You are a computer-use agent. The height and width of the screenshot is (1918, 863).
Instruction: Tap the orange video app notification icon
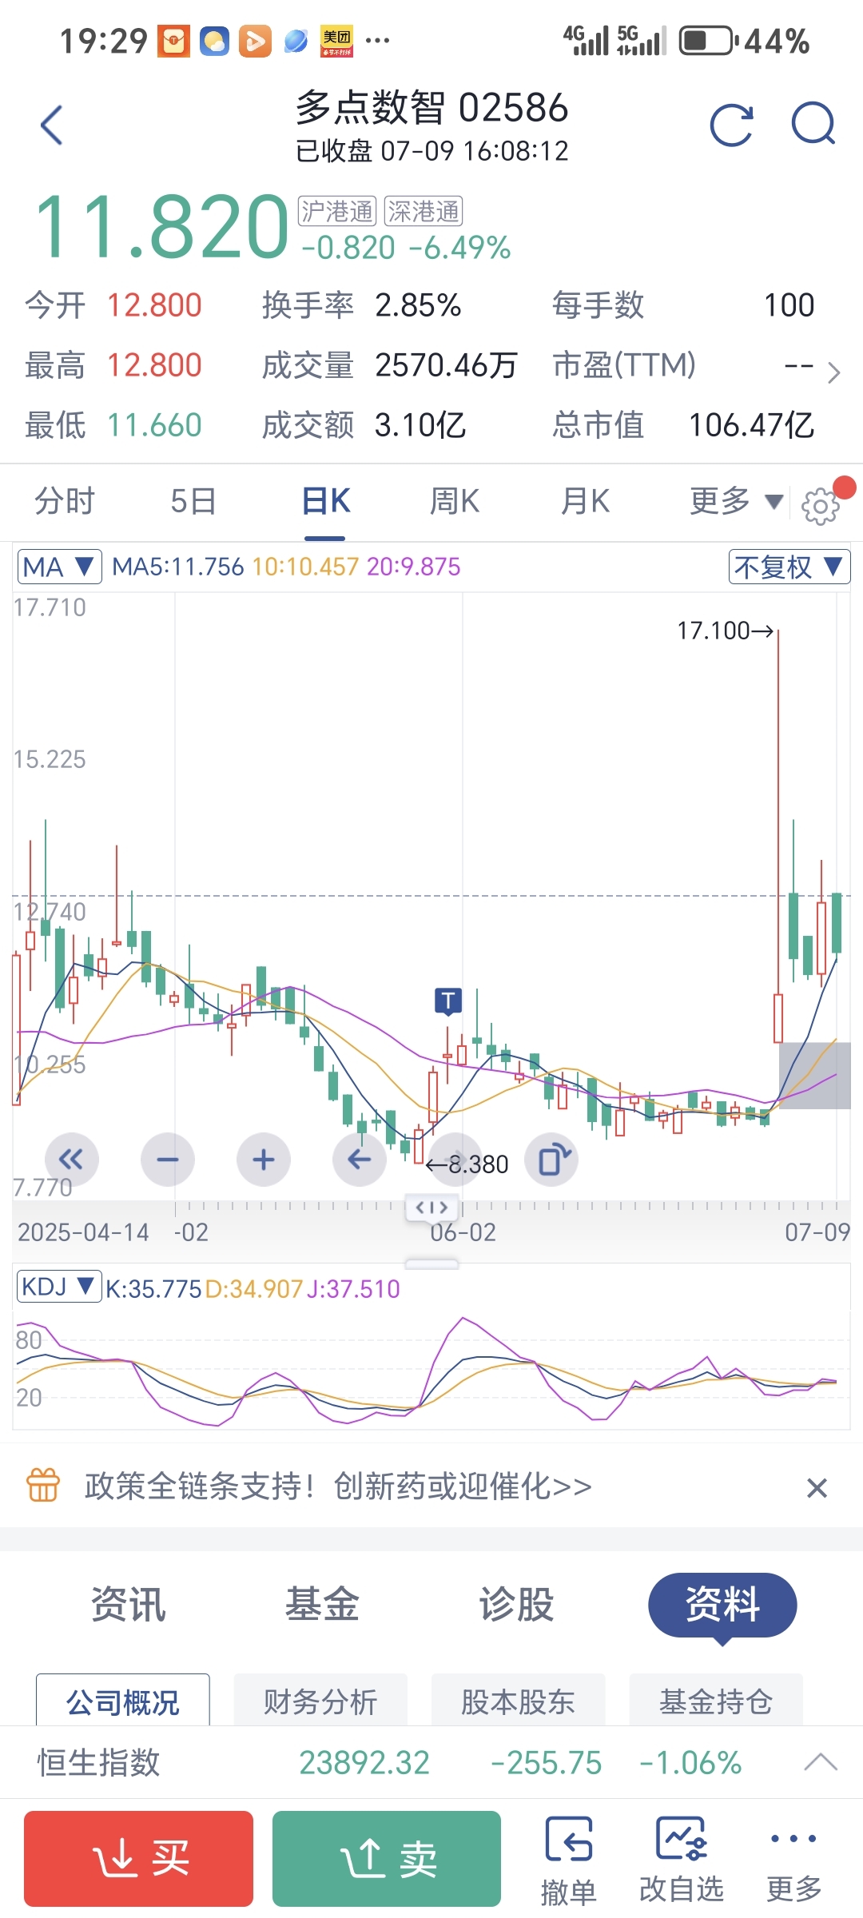point(255,41)
